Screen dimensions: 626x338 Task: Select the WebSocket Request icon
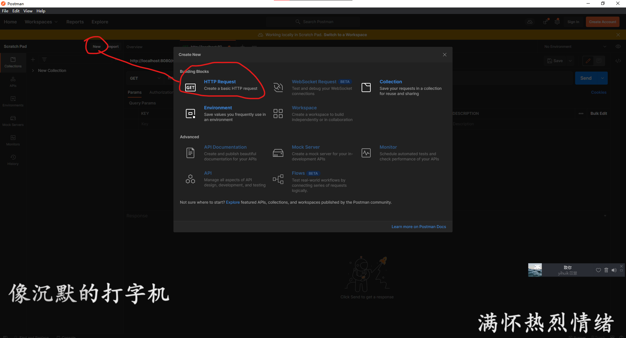[278, 88]
